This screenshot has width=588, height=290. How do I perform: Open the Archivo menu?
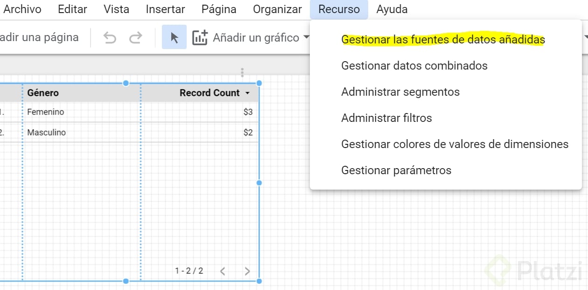tap(22, 9)
